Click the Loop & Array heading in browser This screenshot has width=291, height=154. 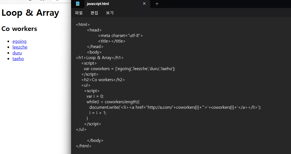click(x=30, y=13)
